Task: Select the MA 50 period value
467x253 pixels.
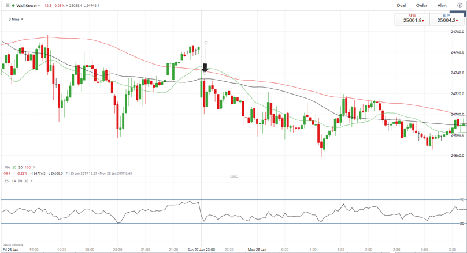Action: point(21,168)
